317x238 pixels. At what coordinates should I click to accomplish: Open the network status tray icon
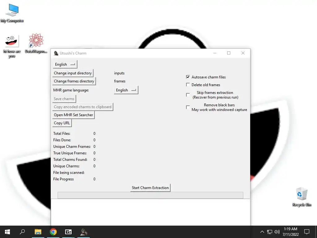[270, 232]
